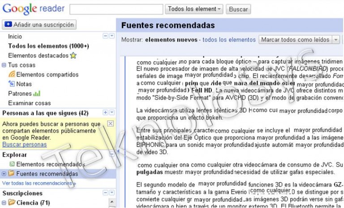Click the orange shared-items icon
The image size is (344, 208).
click(x=12, y=74)
